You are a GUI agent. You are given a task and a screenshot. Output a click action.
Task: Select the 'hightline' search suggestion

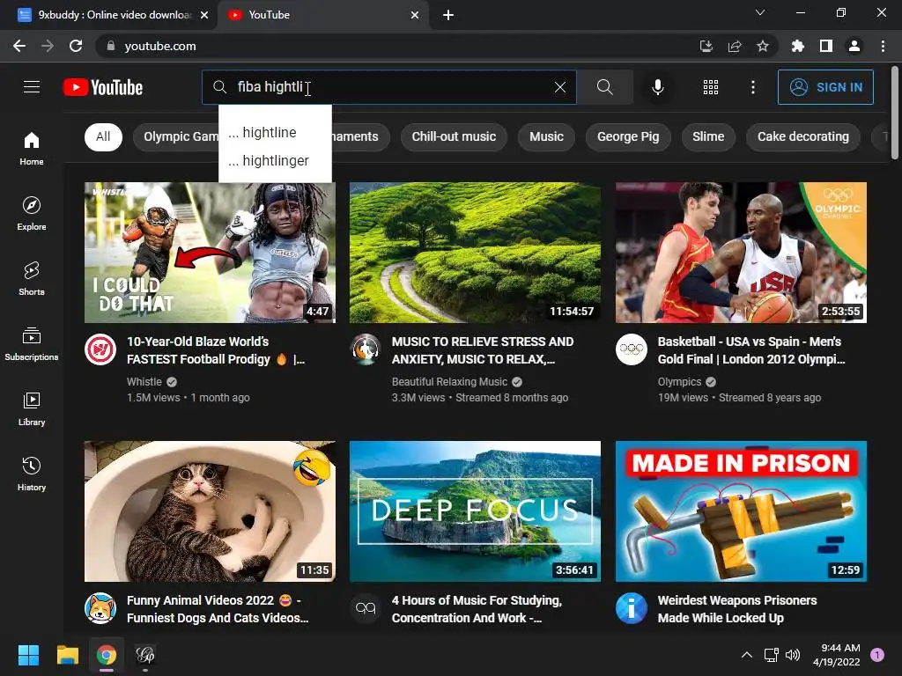coord(275,132)
